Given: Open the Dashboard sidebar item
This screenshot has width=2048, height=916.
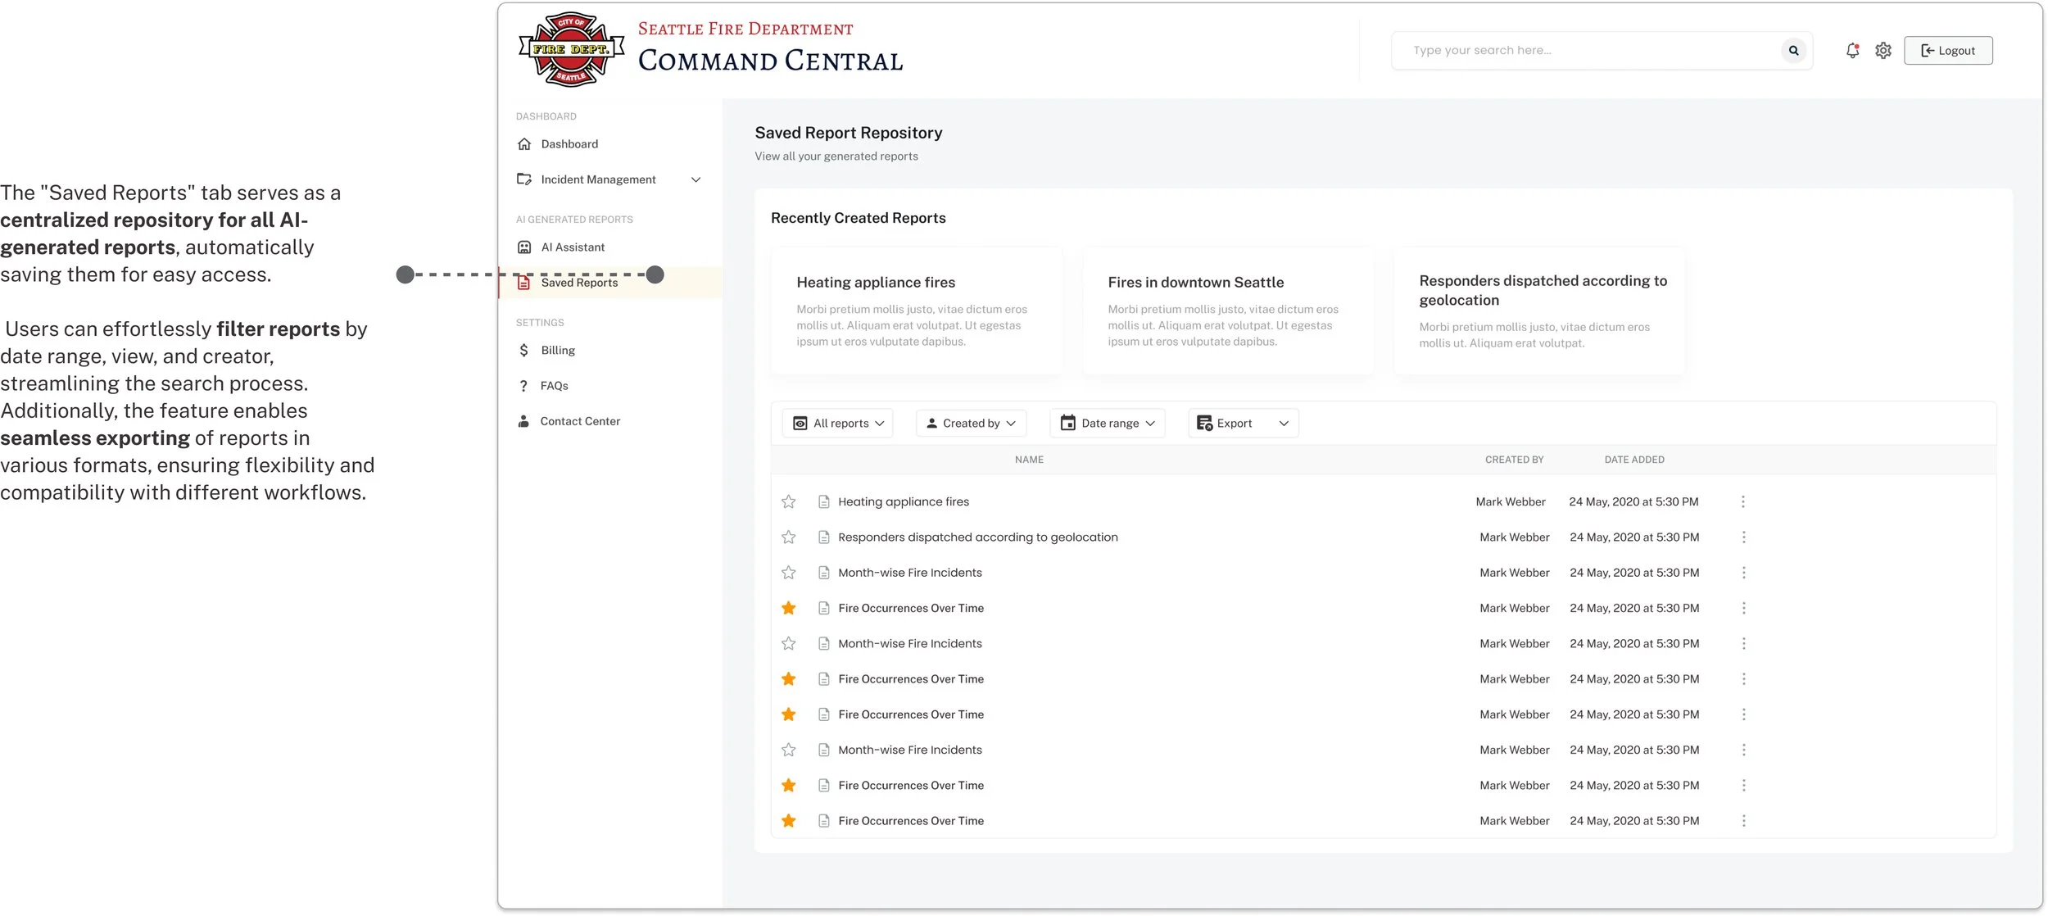Looking at the screenshot, I should [x=569, y=144].
